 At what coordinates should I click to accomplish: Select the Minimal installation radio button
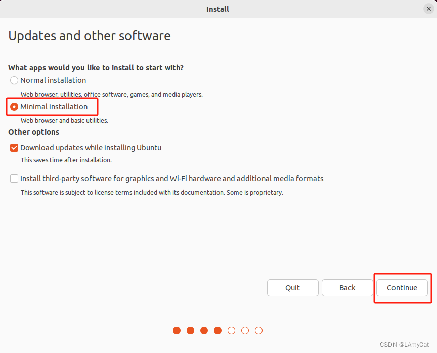tap(14, 107)
